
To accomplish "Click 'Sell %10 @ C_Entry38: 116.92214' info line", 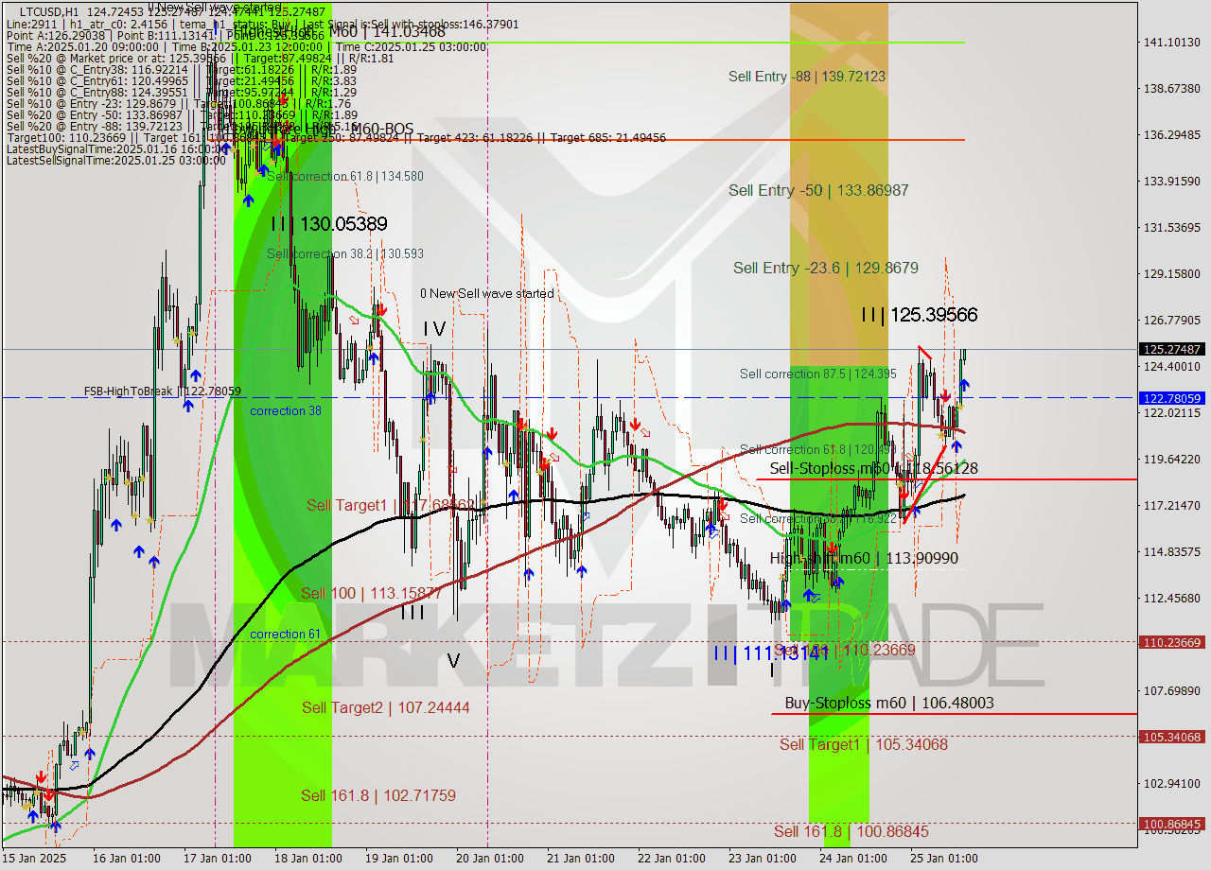I will tap(181, 69).
